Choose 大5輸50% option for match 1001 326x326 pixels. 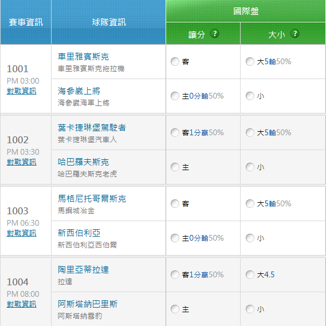click(x=250, y=61)
